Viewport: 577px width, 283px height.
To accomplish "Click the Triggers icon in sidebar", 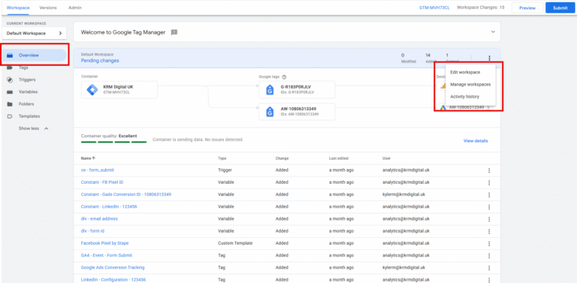I will (10, 80).
